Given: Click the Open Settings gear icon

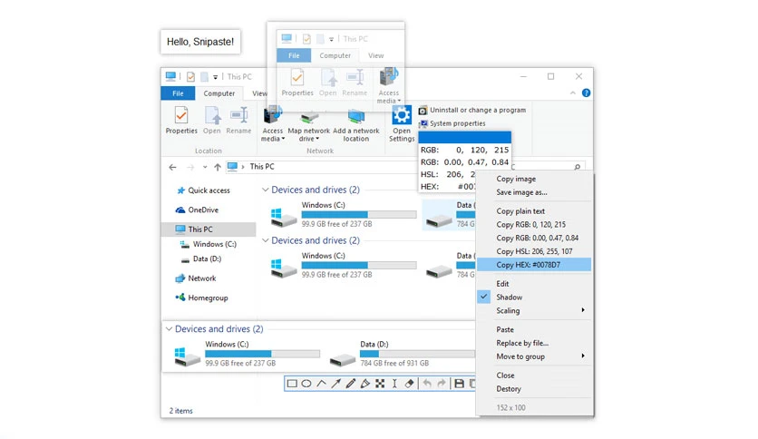Looking at the screenshot, I should (402, 115).
